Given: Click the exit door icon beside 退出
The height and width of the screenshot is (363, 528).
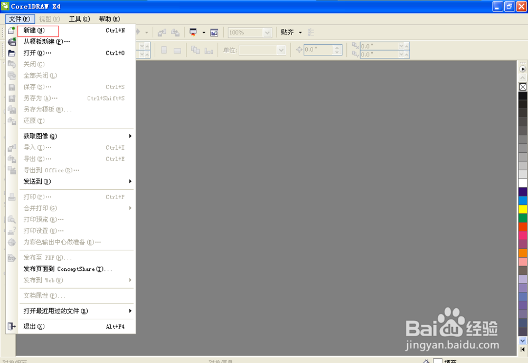Looking at the screenshot, I should (12, 326).
